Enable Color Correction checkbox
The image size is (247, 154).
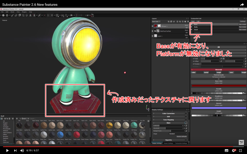pos(186,113)
